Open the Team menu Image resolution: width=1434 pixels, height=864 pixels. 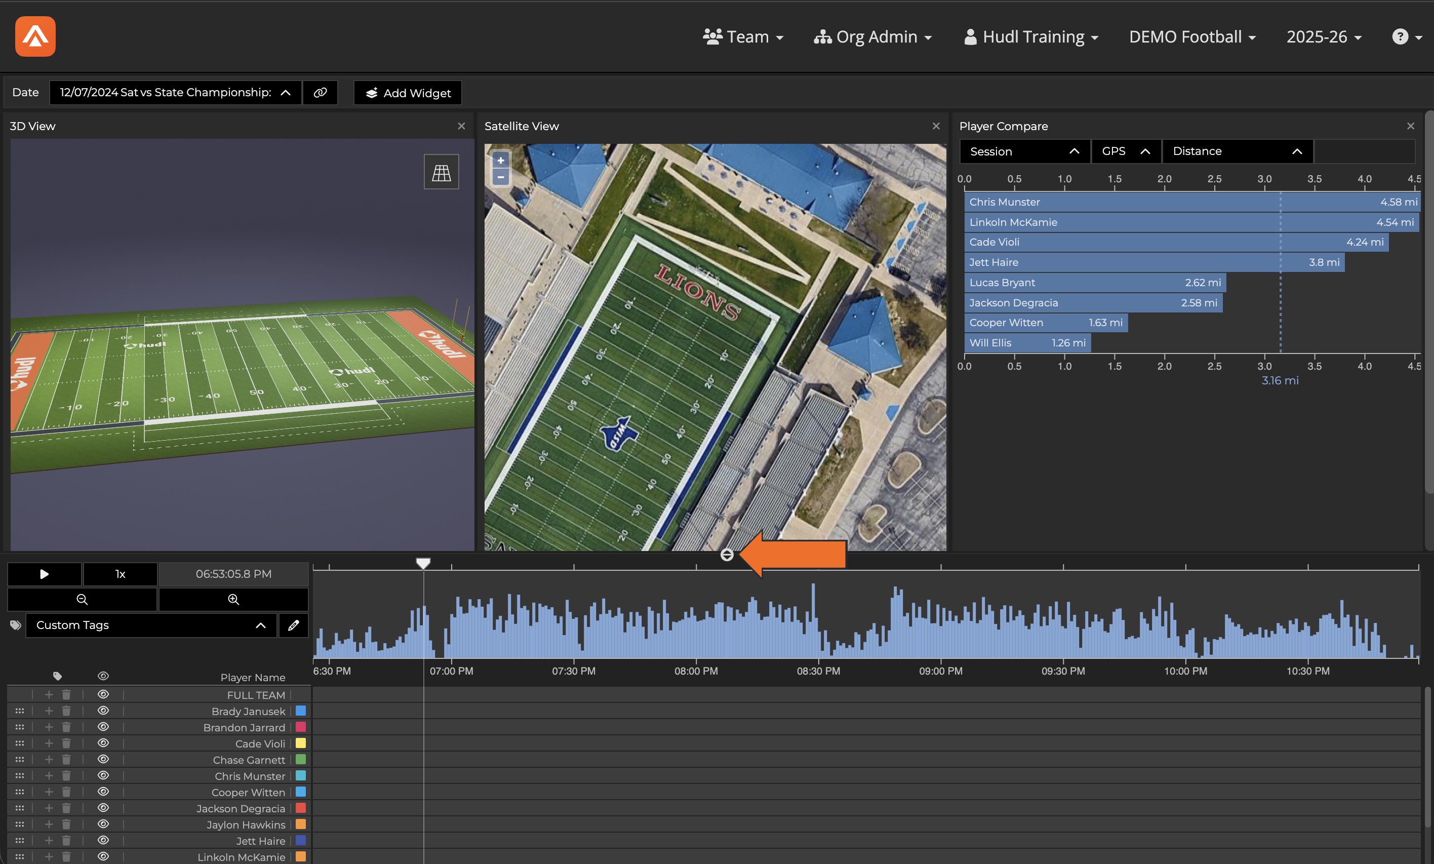743,36
